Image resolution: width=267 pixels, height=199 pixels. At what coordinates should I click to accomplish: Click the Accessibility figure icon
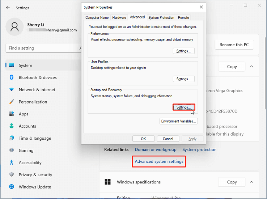pos(12,162)
